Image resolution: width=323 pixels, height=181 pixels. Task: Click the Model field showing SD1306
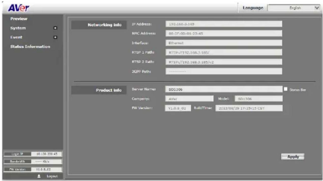point(258,99)
